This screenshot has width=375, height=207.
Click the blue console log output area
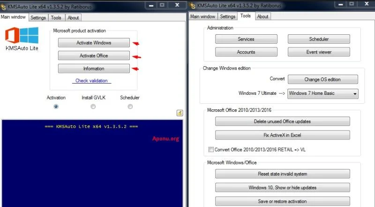tap(92, 163)
